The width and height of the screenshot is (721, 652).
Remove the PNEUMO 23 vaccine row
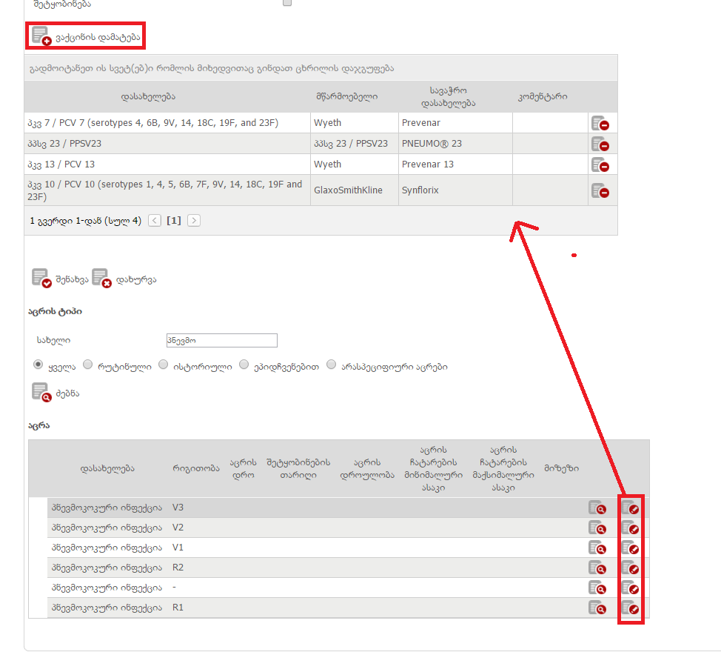(600, 144)
